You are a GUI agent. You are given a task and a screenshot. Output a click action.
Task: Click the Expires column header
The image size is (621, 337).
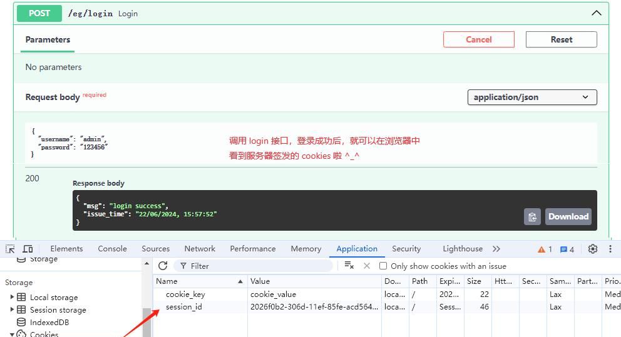pos(450,281)
